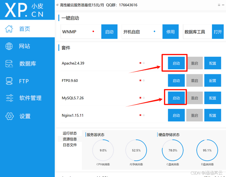Viewport: 226px width, 177px height.
Task: Start FTP0.9.60 service
Action: (176, 81)
